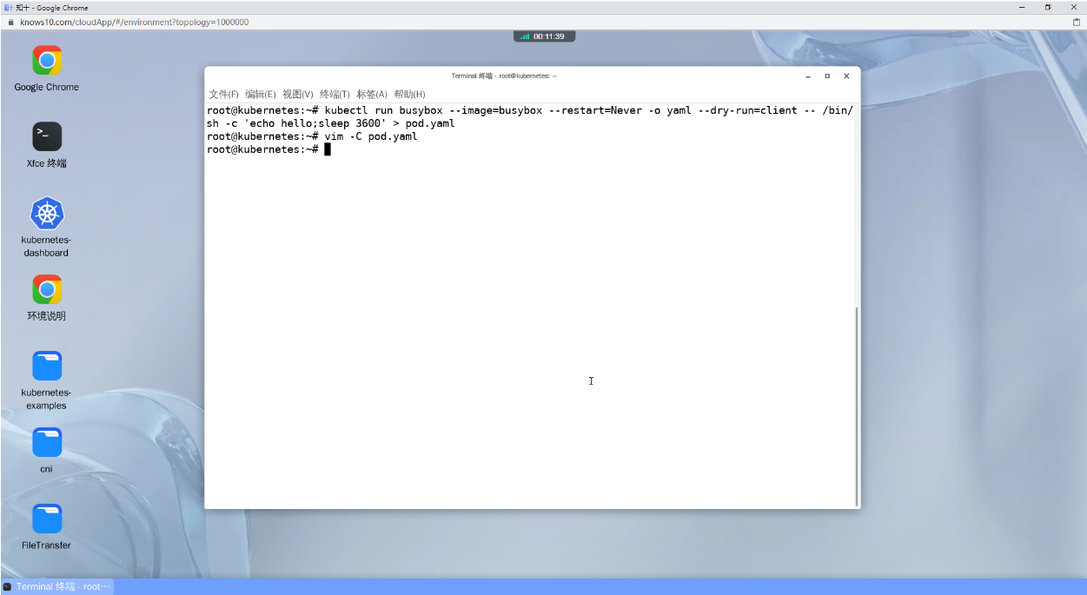Click the Terminal title bar text

click(x=504, y=76)
